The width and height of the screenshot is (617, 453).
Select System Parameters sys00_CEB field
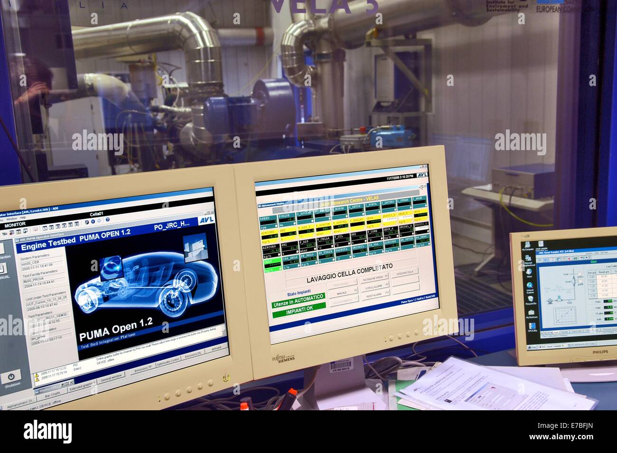pos(43,263)
